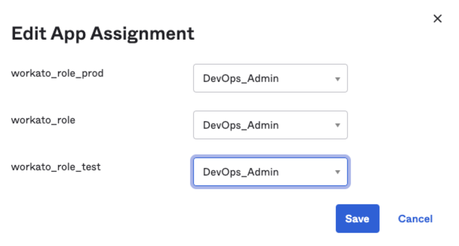Open the workato_role_prod dropdown
This screenshot has height=246, width=459.
[270, 78]
